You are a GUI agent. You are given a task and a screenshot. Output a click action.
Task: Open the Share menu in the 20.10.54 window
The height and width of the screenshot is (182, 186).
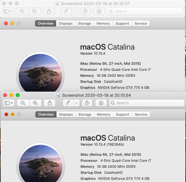(50, 103)
